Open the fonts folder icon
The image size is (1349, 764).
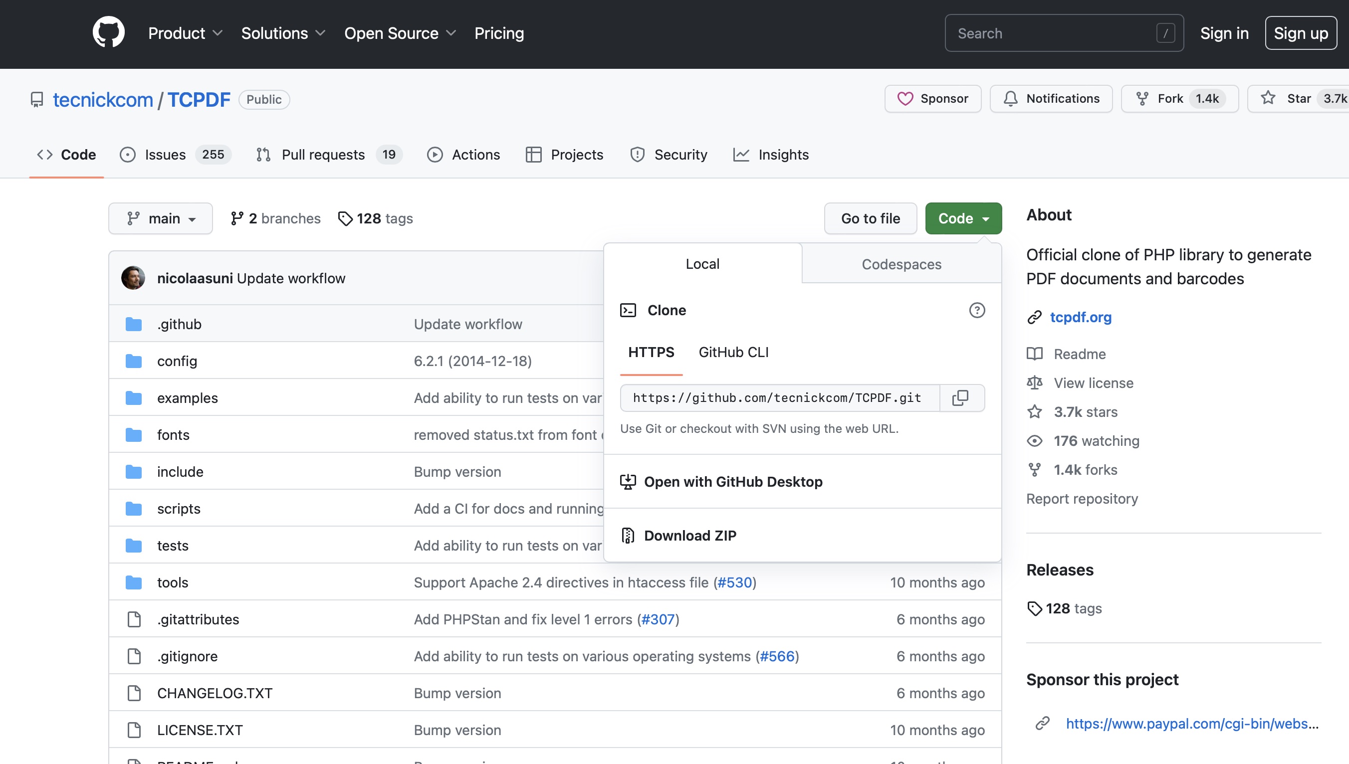(134, 435)
